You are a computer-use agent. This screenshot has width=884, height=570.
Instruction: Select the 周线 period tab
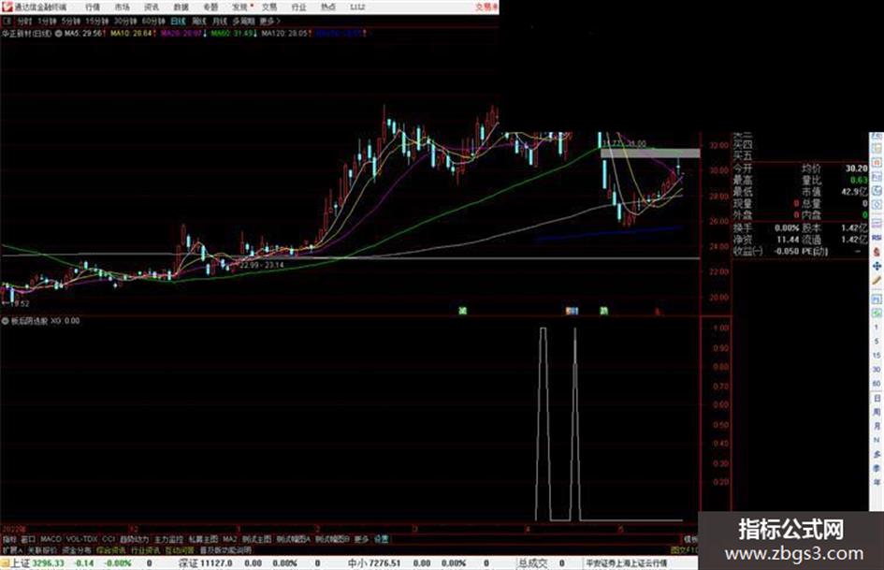point(198,21)
